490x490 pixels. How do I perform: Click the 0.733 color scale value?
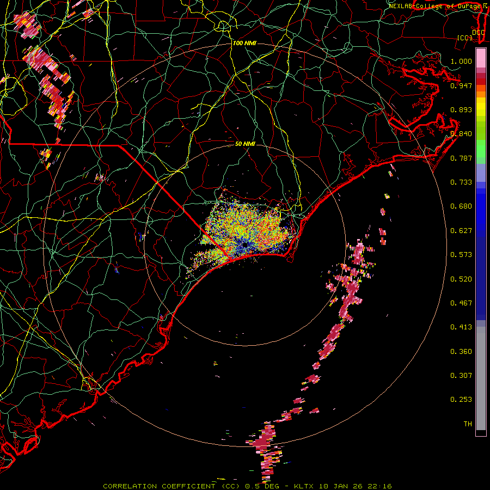pyautogui.click(x=461, y=182)
